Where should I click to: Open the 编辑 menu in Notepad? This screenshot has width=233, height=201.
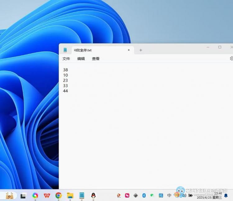coord(81,59)
